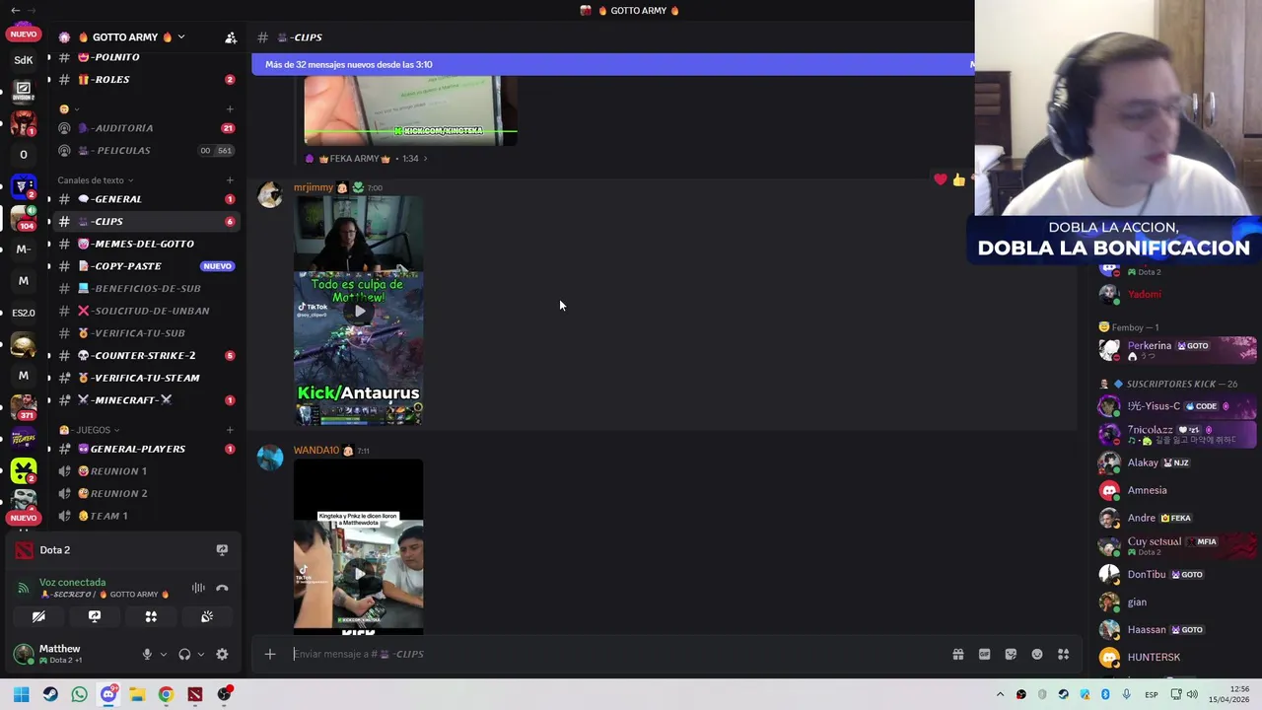1262x710 pixels.
Task: Open user settings gear
Action: pos(222,654)
